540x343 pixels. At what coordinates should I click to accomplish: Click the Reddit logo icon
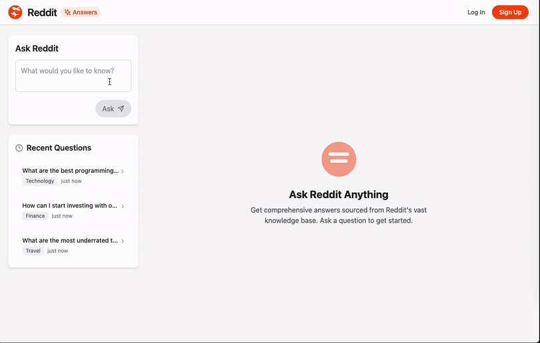[15, 13]
